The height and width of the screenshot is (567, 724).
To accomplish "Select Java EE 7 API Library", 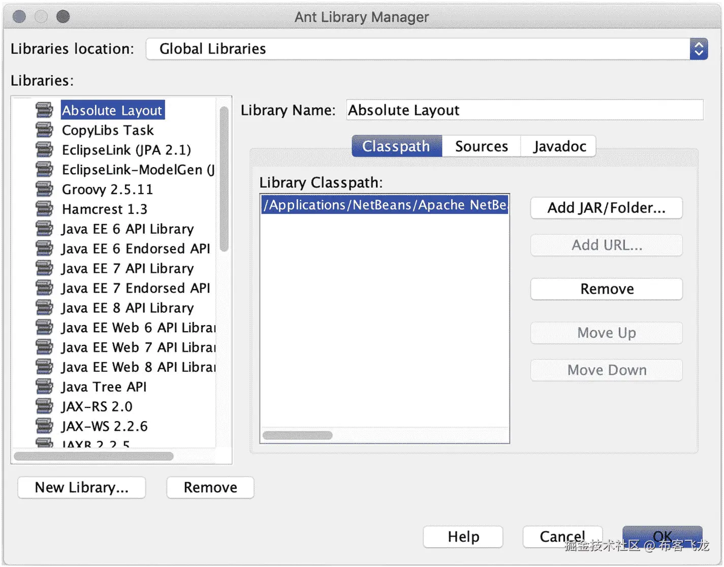I will click(x=128, y=268).
